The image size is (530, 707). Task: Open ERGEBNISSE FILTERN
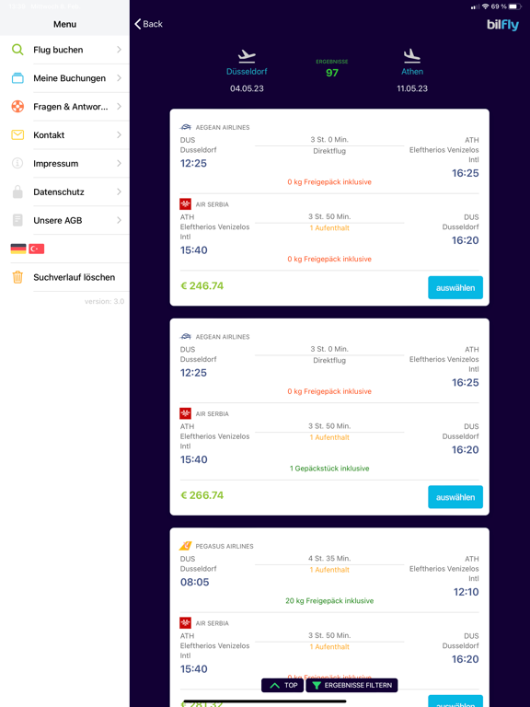[x=351, y=685]
